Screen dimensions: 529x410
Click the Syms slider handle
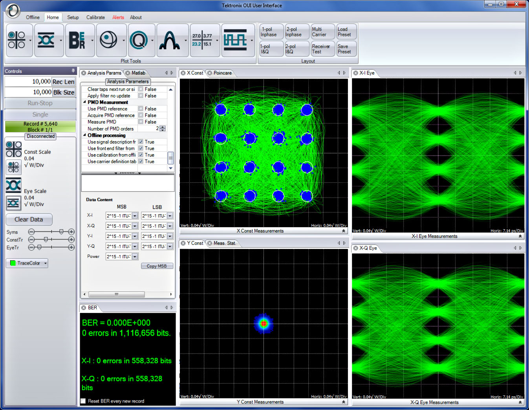[x=61, y=232]
